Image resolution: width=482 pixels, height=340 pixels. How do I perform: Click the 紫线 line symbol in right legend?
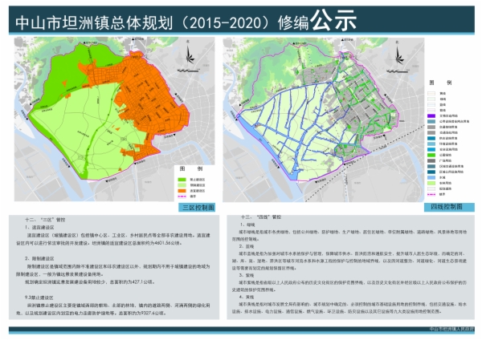coord(431,110)
